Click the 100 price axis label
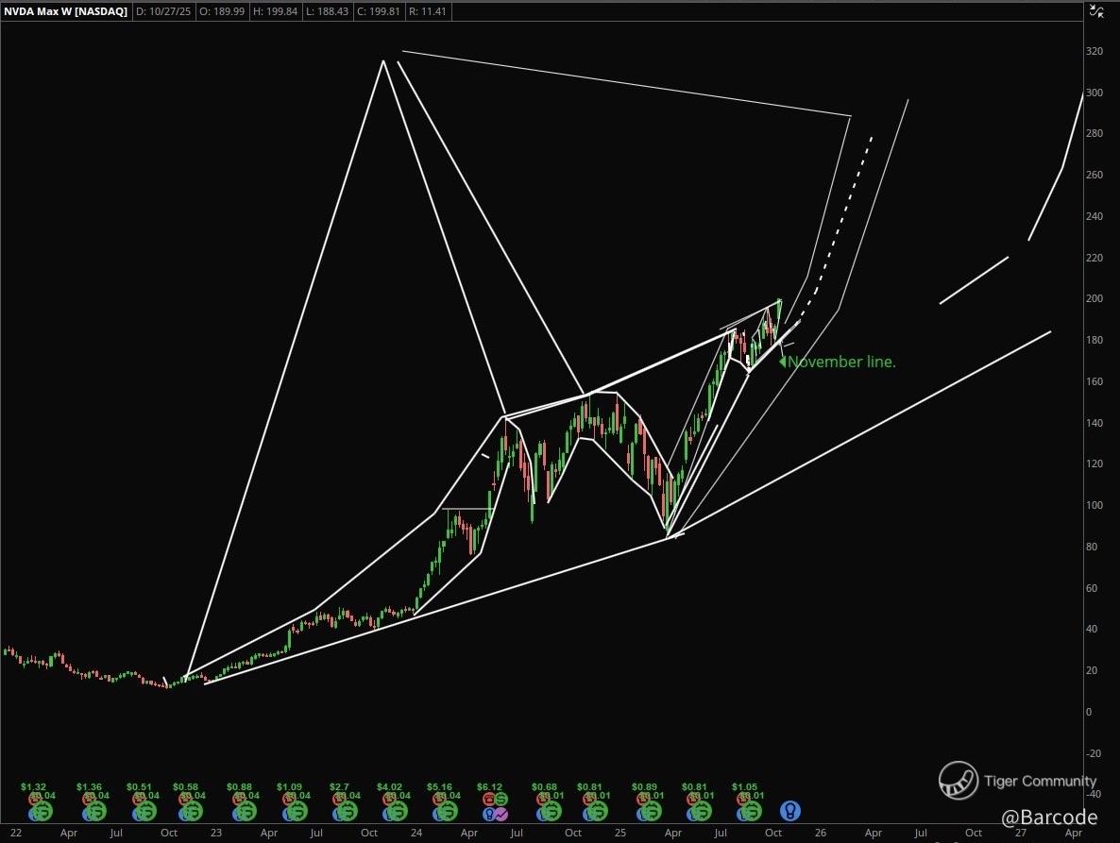 (1094, 505)
